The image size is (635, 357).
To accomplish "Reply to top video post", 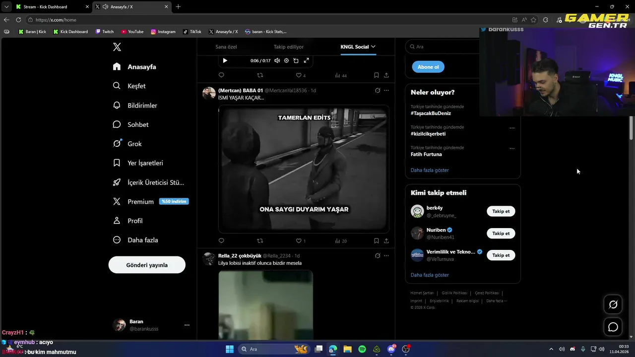I will [x=221, y=75].
